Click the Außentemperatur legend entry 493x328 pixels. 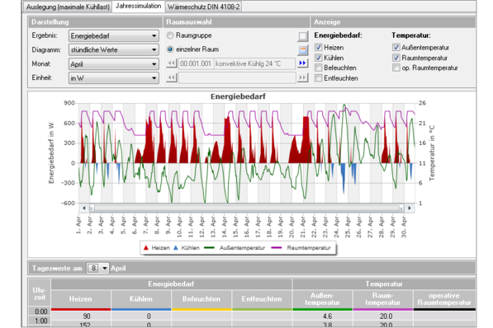coord(235,247)
